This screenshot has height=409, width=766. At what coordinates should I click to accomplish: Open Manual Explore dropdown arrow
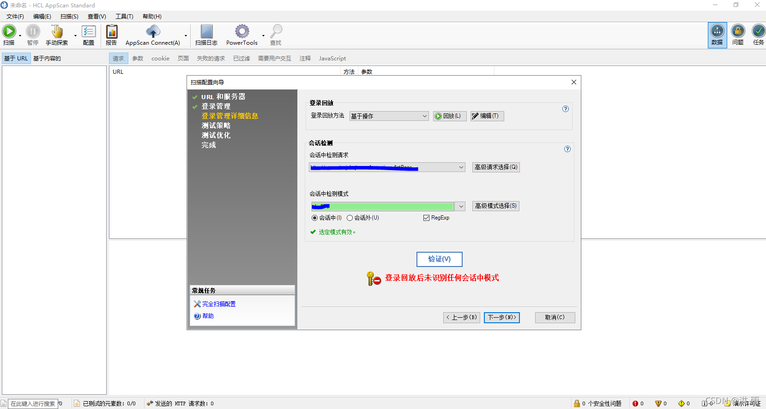[75, 36]
